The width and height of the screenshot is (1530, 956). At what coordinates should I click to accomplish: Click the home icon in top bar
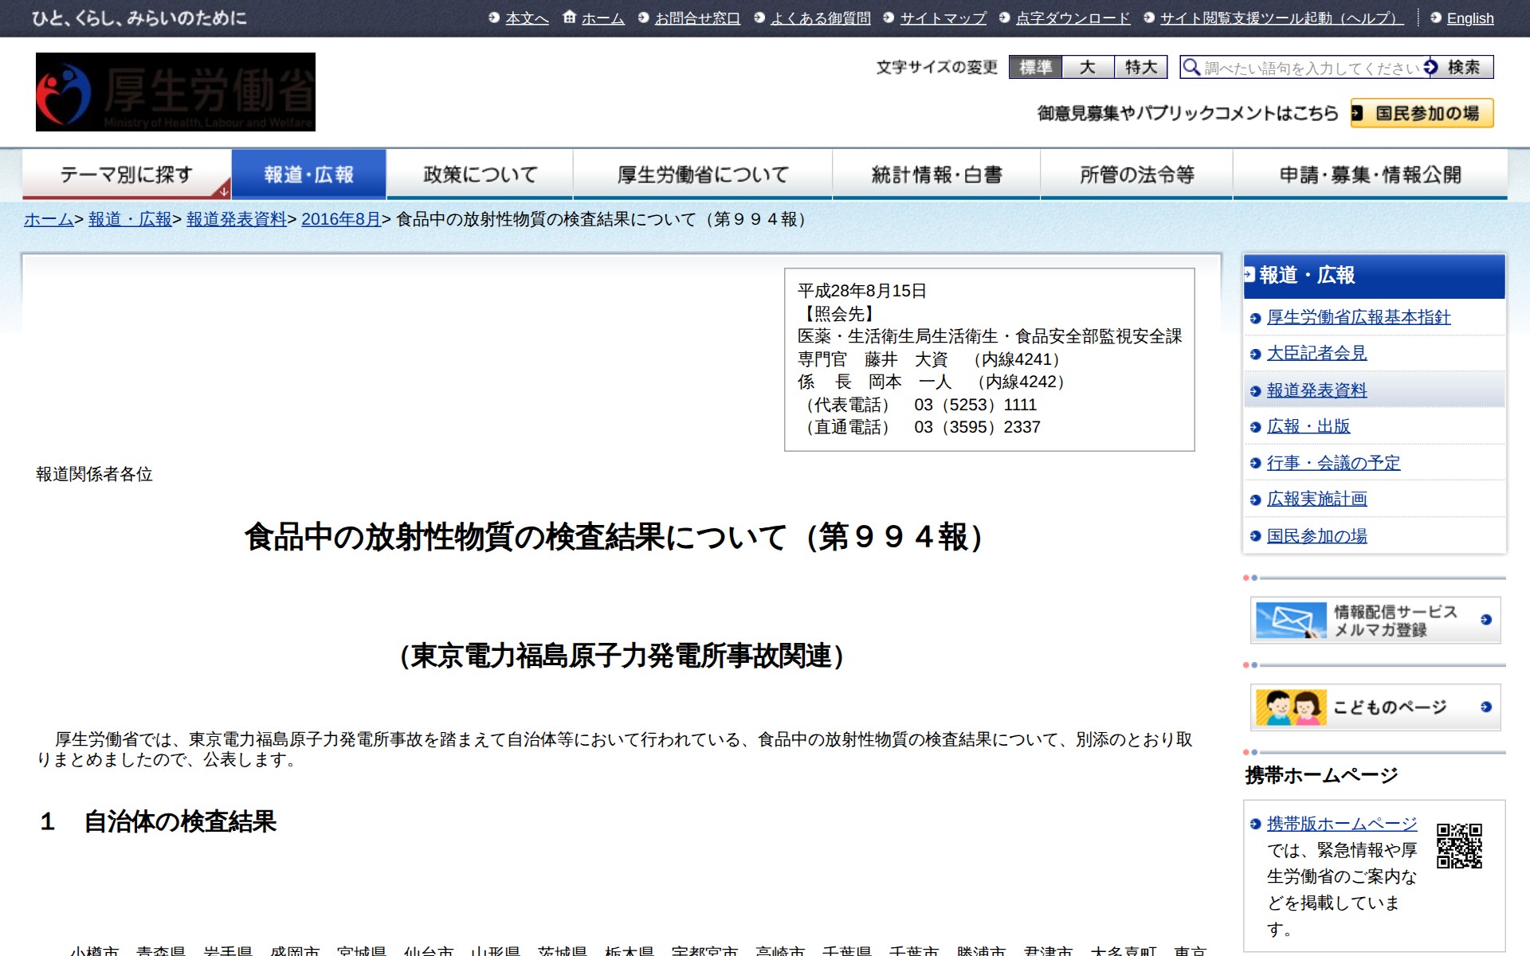pyautogui.click(x=569, y=18)
